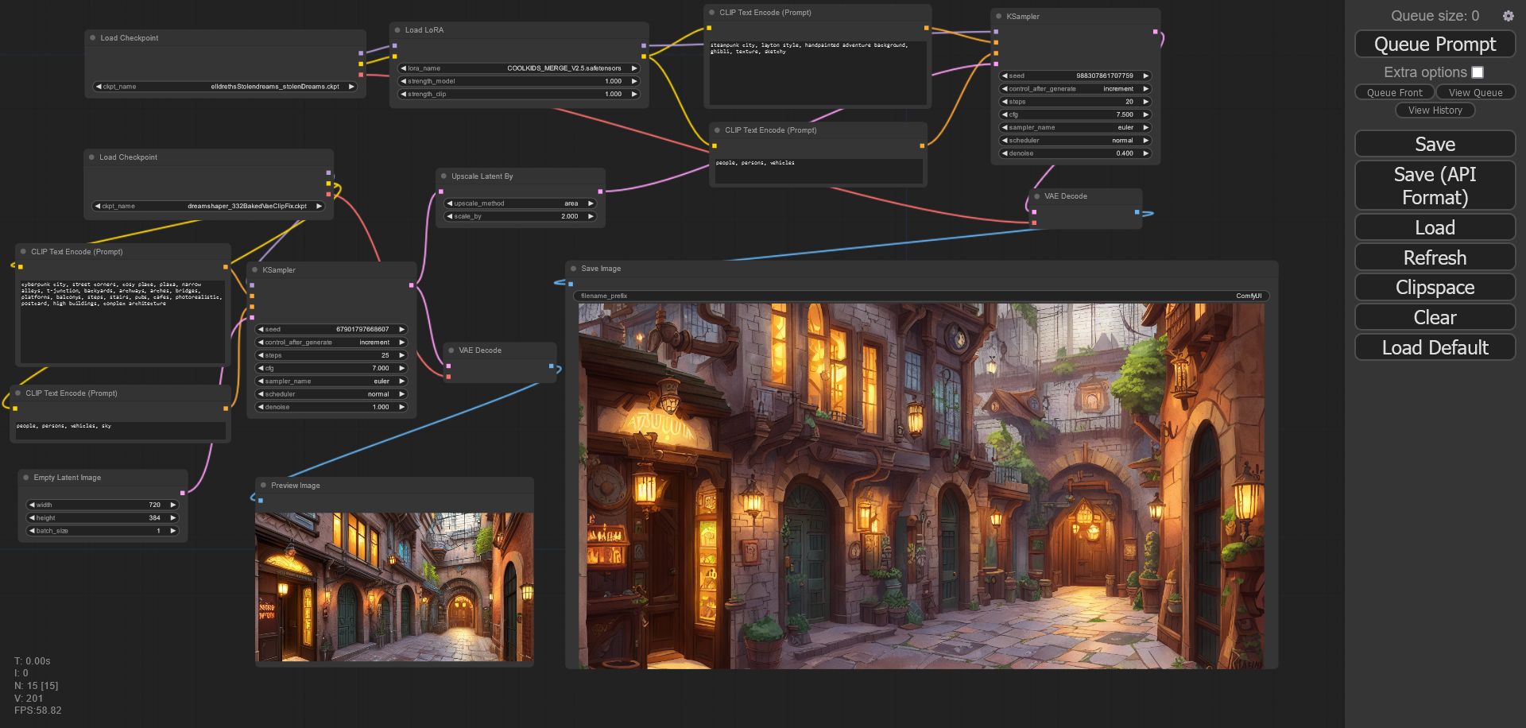This screenshot has width=1526, height=728.
Task: Change upscale_method using its right arrow
Action: click(x=591, y=203)
